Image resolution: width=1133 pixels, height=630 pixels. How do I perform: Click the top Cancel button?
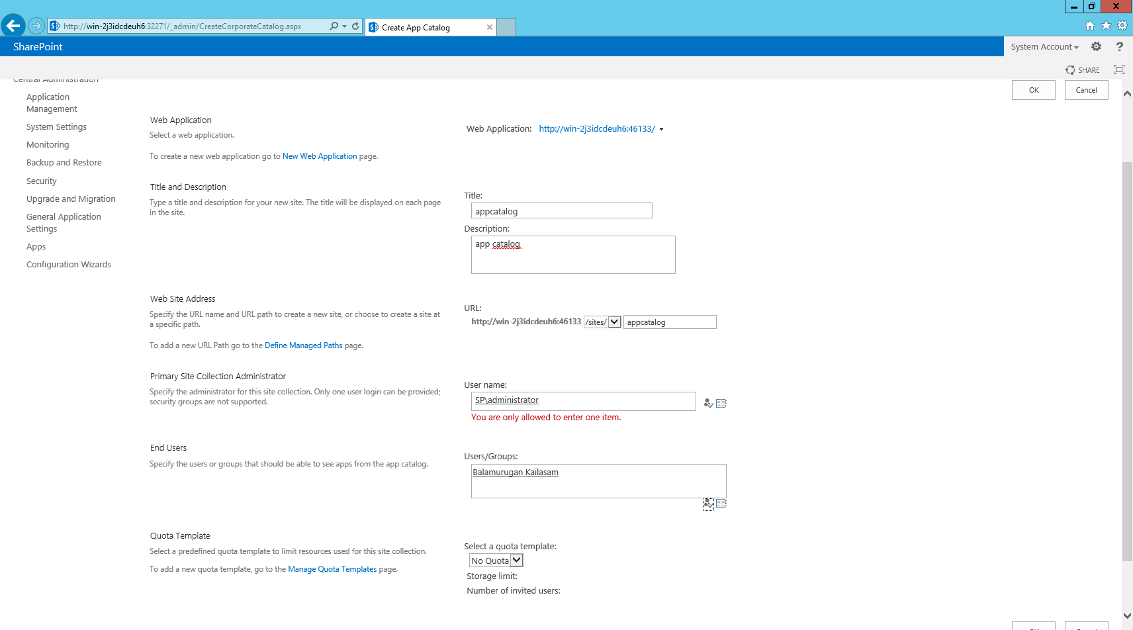coord(1086,90)
